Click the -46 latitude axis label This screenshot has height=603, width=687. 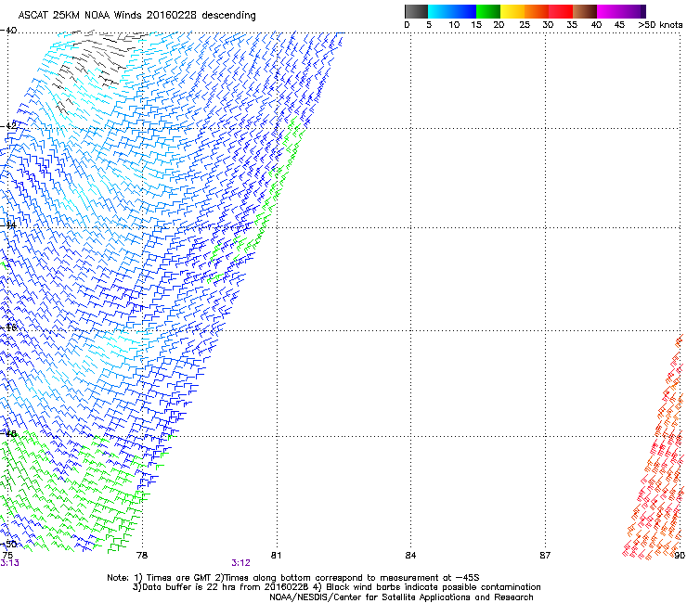[9, 327]
